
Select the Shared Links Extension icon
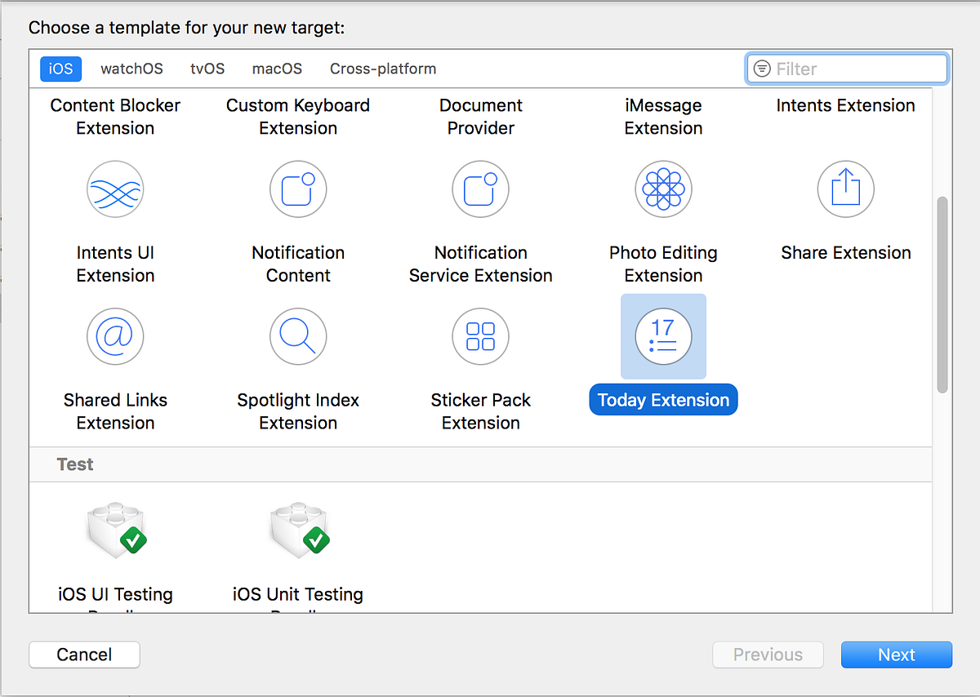(115, 336)
